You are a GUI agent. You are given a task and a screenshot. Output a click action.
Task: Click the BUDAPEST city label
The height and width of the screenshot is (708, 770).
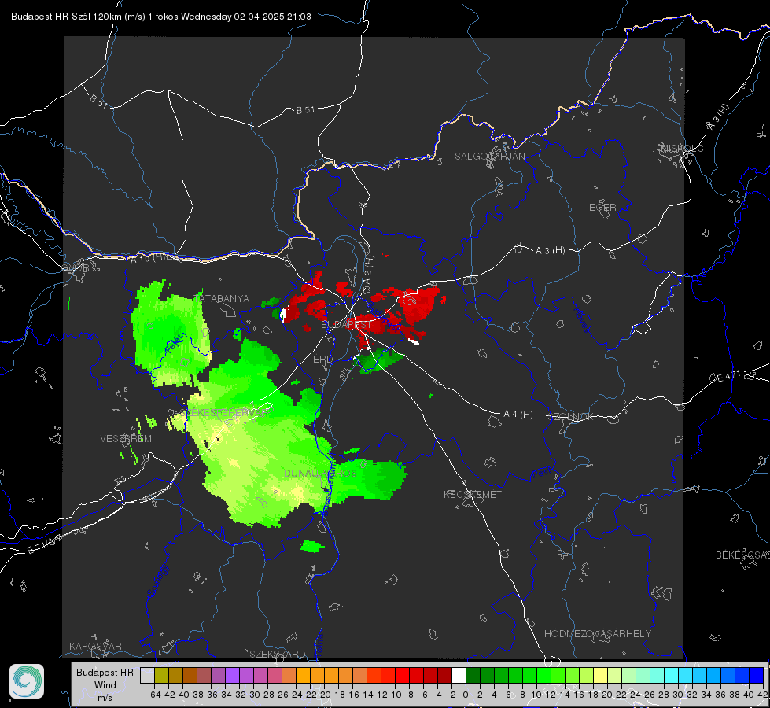347,325
